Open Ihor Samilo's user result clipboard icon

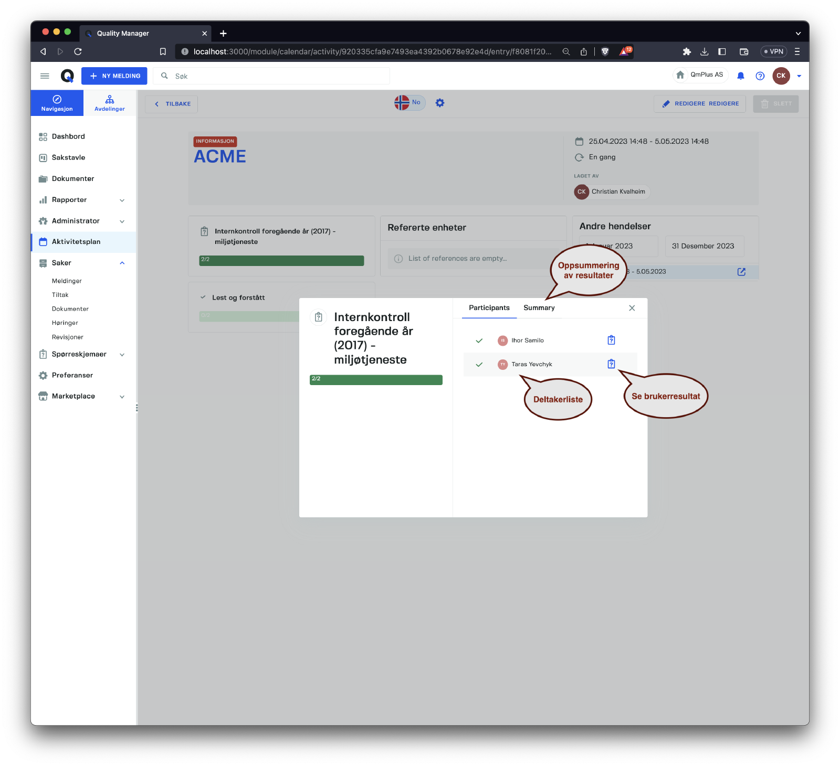[x=611, y=340]
